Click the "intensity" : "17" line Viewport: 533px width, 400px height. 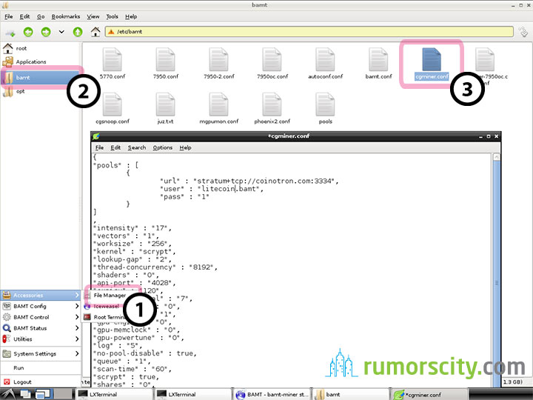click(133, 228)
